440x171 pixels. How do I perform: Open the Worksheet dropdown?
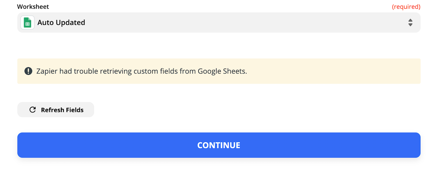pos(219,22)
